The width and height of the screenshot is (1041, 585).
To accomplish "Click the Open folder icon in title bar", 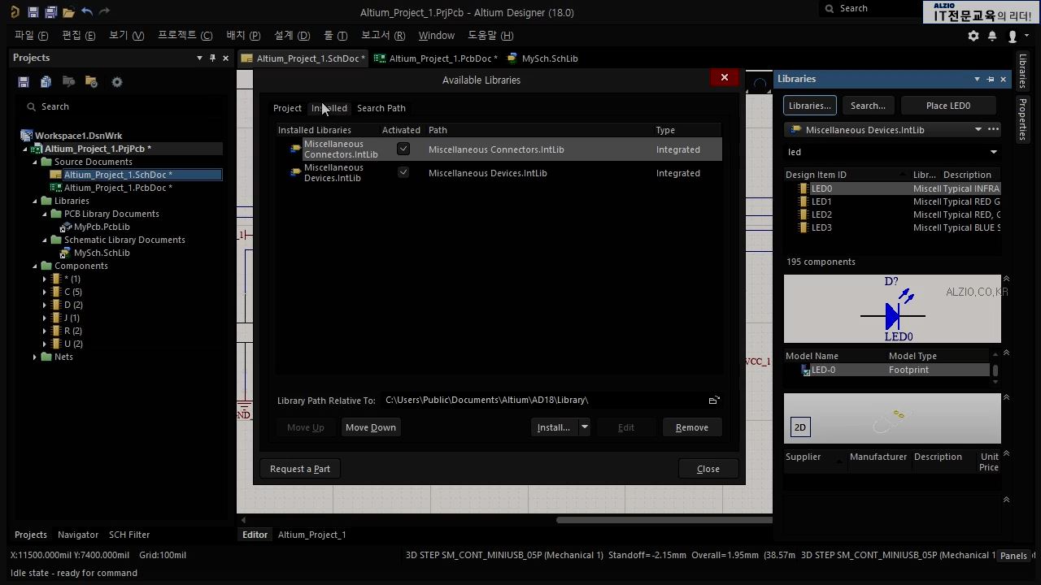I will click(68, 12).
